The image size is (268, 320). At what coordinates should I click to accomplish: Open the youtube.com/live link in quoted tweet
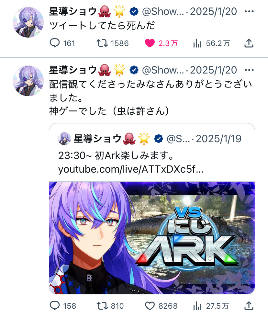click(x=131, y=169)
